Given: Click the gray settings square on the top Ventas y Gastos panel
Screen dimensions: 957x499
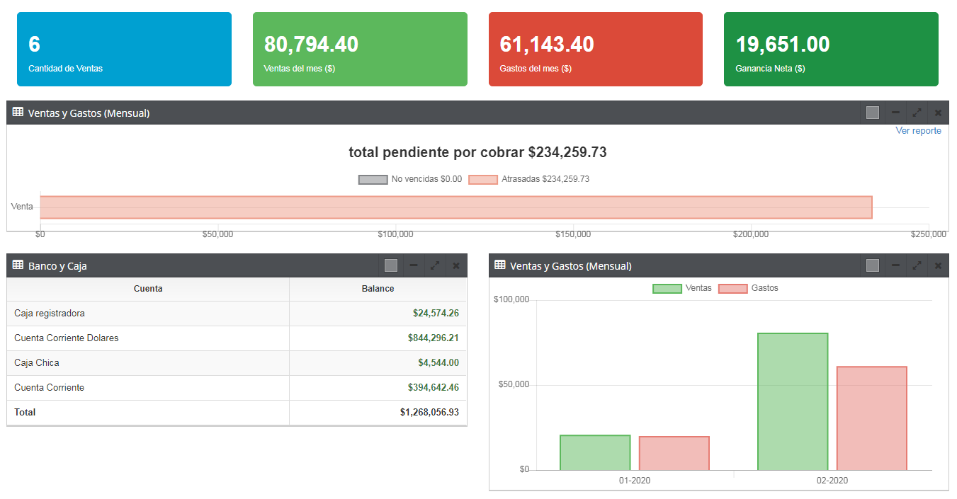Looking at the screenshot, I should 872,112.
